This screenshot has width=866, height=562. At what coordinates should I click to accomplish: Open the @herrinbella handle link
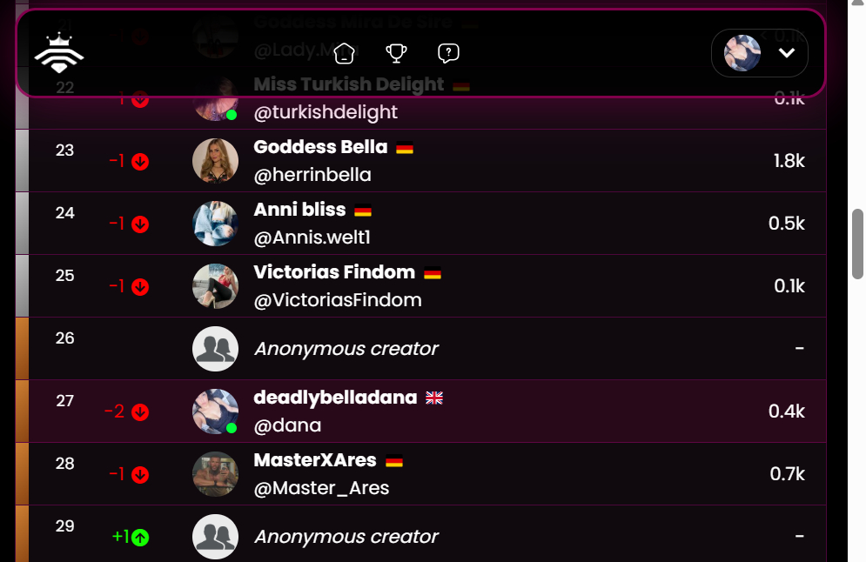click(x=312, y=175)
